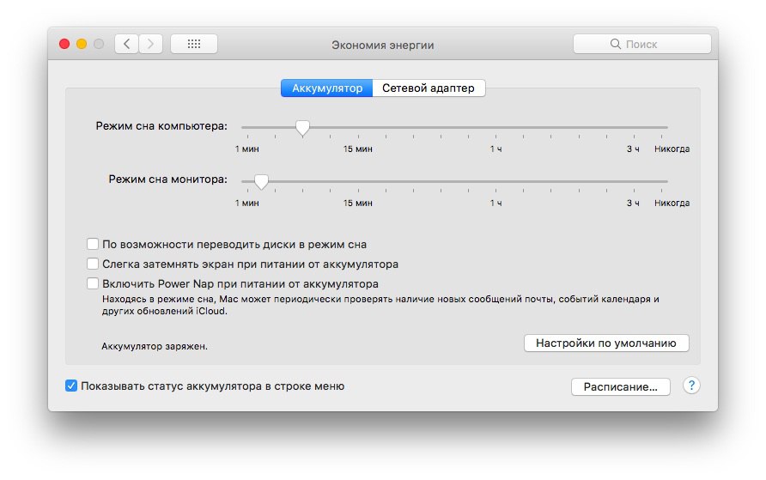The width and height of the screenshot is (766, 480).
Task: Click the Режим сна монитора slider thumb
Action: pos(261,182)
